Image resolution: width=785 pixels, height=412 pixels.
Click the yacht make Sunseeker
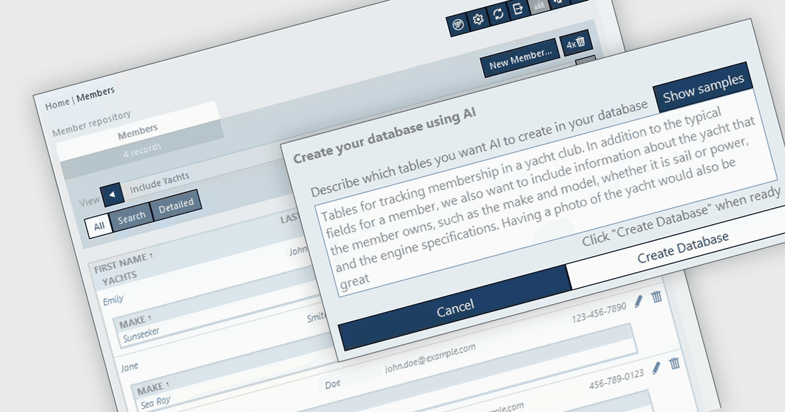(141, 335)
